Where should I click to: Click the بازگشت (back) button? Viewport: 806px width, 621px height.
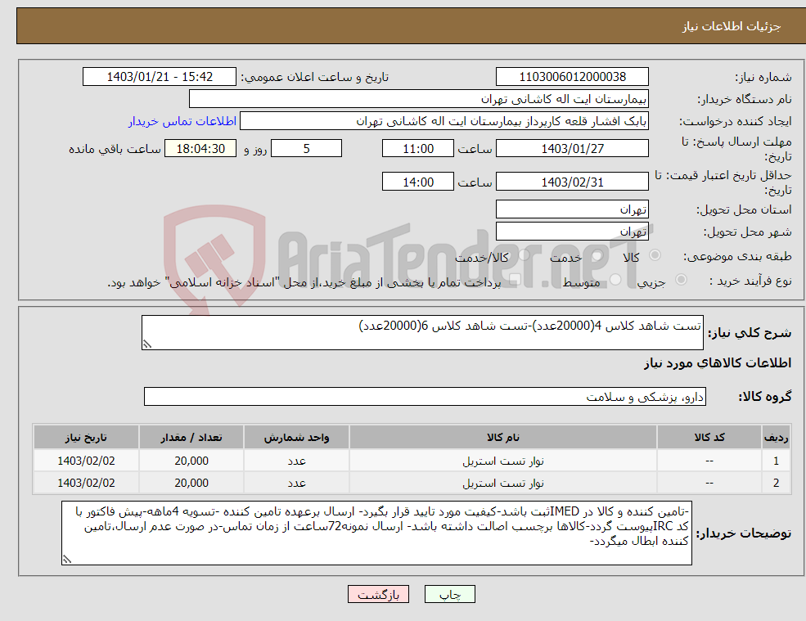378,594
